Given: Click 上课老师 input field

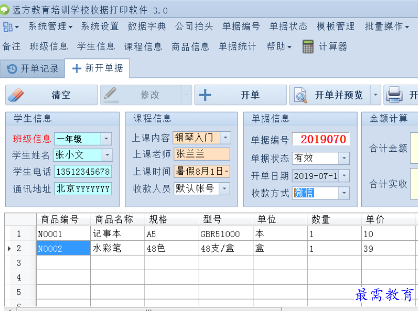Looking at the screenshot, I should click(202, 154).
